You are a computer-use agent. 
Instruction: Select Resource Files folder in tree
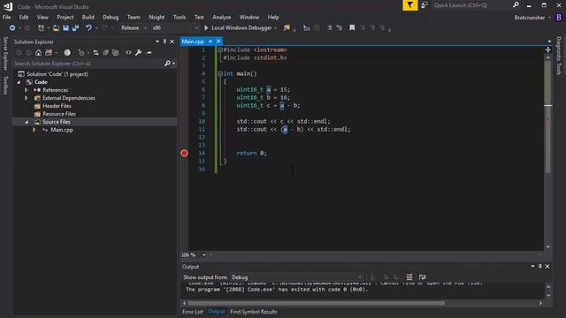(59, 114)
